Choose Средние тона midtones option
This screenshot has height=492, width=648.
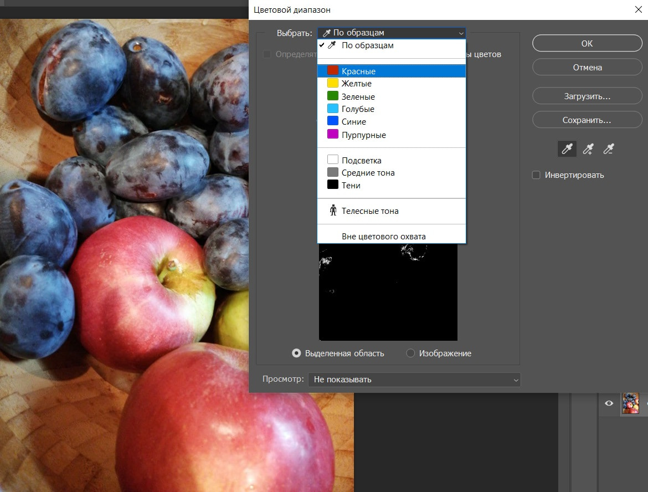392,173
